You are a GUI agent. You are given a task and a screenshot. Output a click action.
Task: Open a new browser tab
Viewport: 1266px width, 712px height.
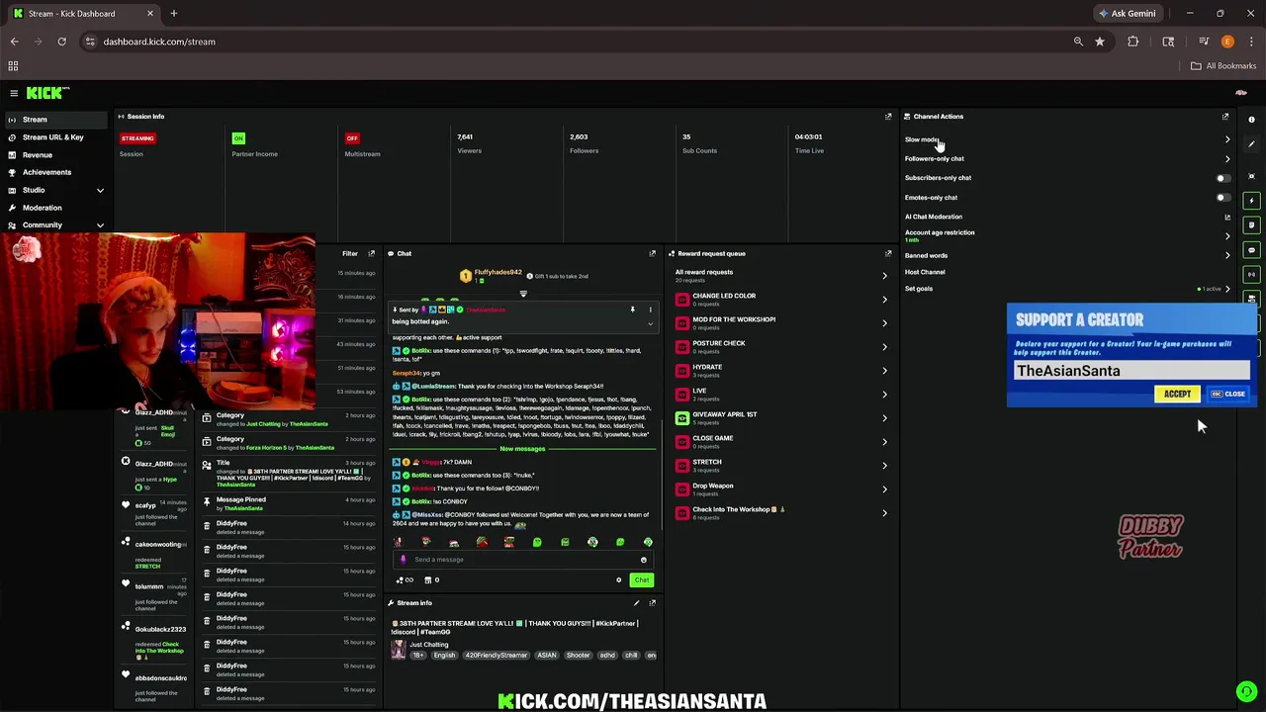click(x=173, y=14)
